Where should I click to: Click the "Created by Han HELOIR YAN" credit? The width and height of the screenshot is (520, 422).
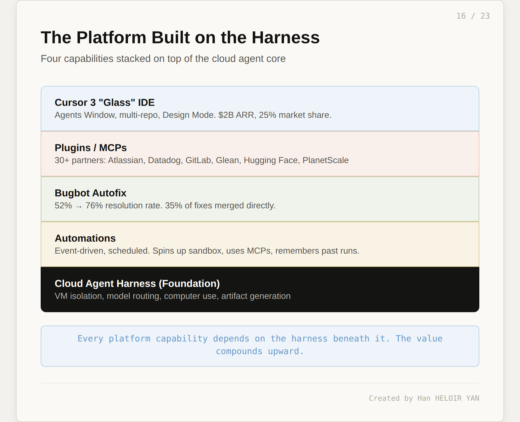(424, 398)
